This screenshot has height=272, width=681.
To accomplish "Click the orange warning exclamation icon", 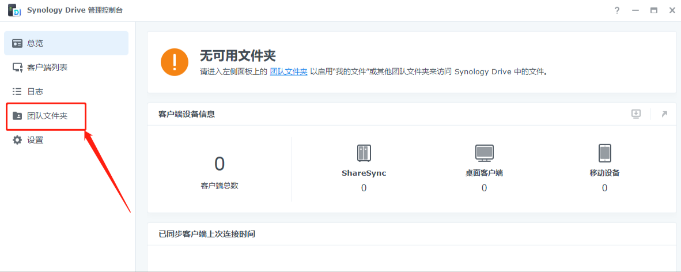I will click(x=175, y=62).
